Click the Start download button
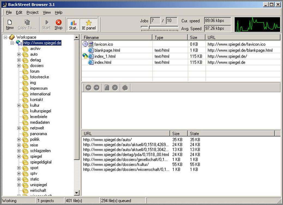This screenshot has width=283, height=205. [47, 25]
